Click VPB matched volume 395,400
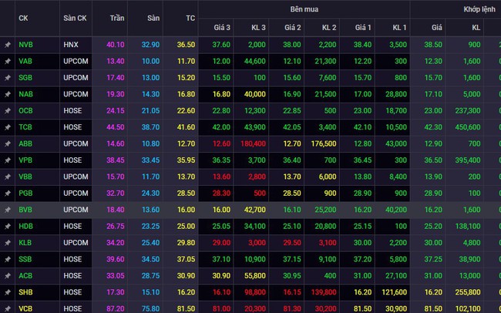This screenshot has height=313, width=501. coord(468,160)
